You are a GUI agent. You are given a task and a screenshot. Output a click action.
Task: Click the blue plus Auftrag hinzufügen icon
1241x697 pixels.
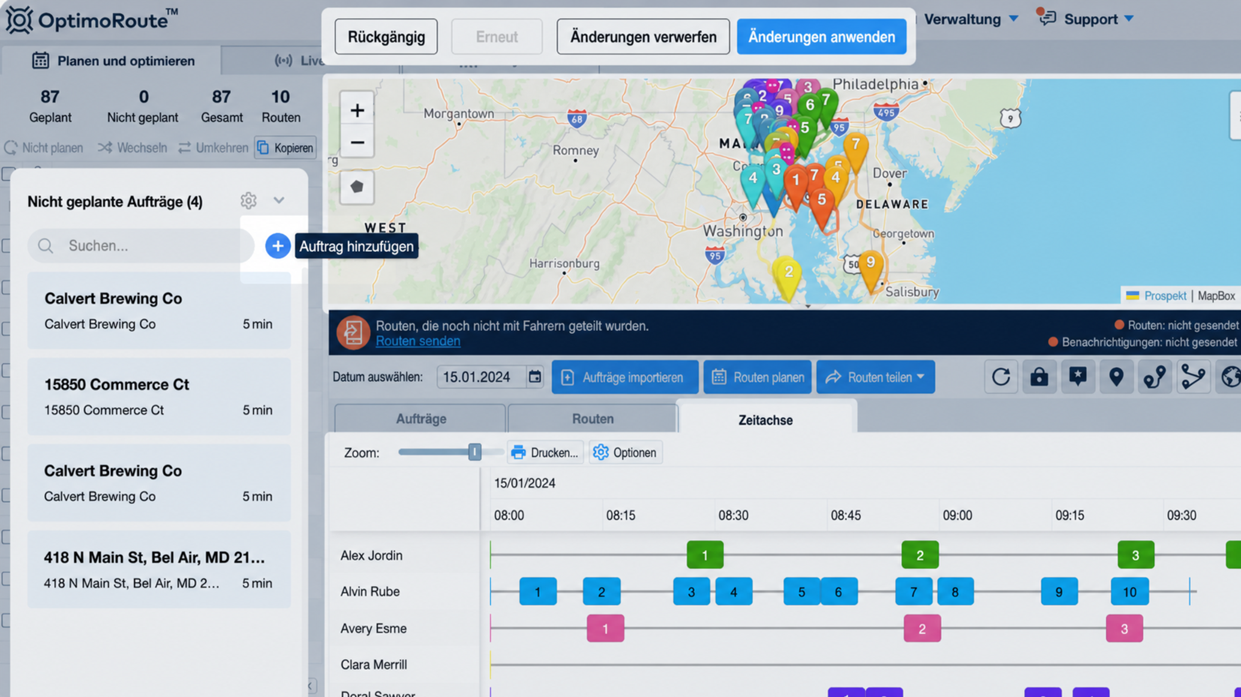(277, 246)
